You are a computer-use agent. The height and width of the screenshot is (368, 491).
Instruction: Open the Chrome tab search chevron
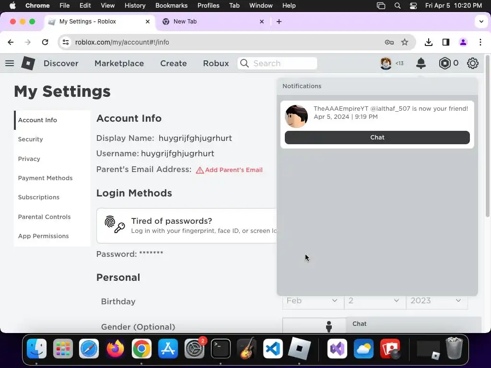(481, 21)
